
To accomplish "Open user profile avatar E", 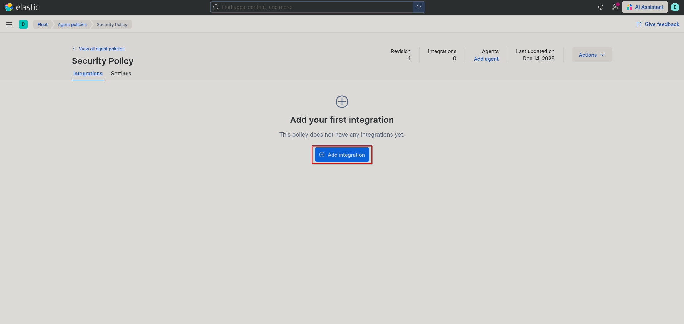I will (675, 7).
